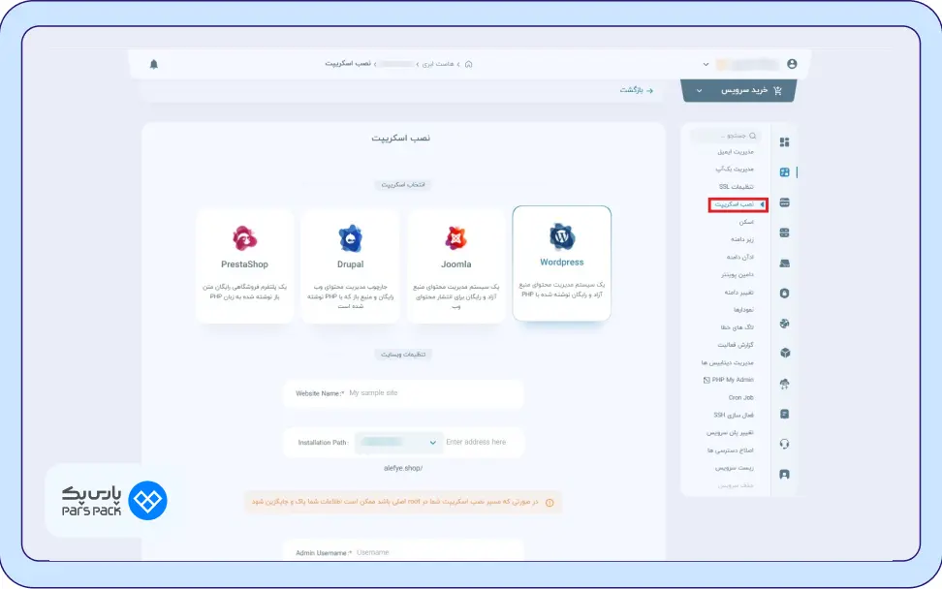Open دامین پوینتر in the sidebar
Image resolution: width=942 pixels, height=589 pixels.
tap(738, 274)
